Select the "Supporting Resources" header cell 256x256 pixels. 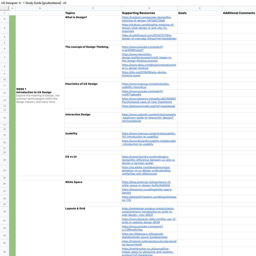click(x=149, y=13)
